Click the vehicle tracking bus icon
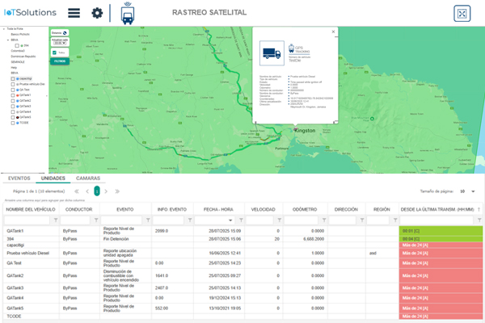 pos(127,14)
